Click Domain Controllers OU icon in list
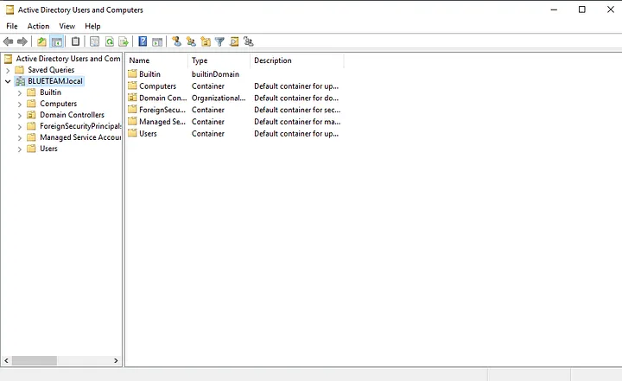622x381 pixels. (132, 98)
